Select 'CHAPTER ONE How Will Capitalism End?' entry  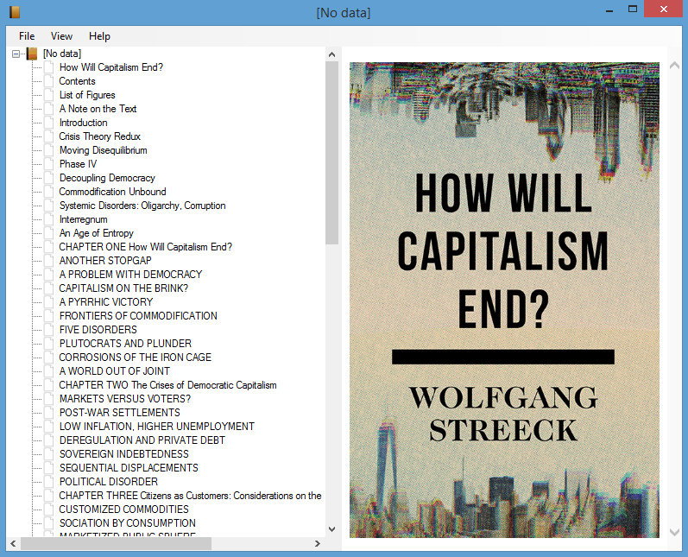pos(146,247)
